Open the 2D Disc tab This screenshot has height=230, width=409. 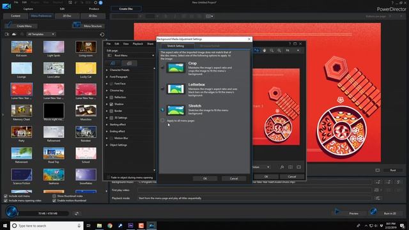[x=67, y=16]
